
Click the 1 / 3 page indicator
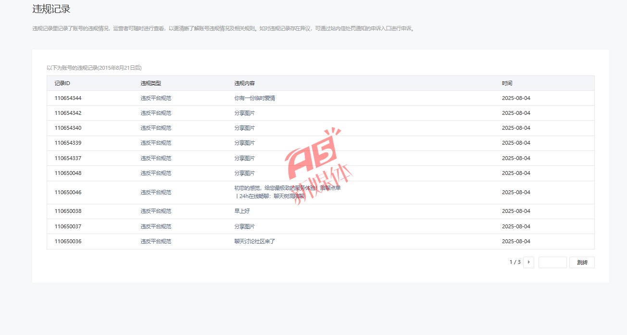point(514,262)
